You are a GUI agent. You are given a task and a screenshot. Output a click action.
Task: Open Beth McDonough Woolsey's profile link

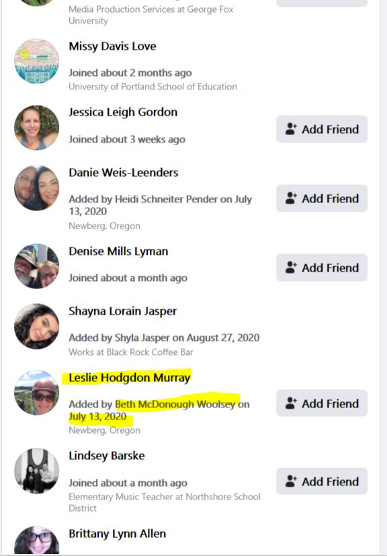coord(175,404)
